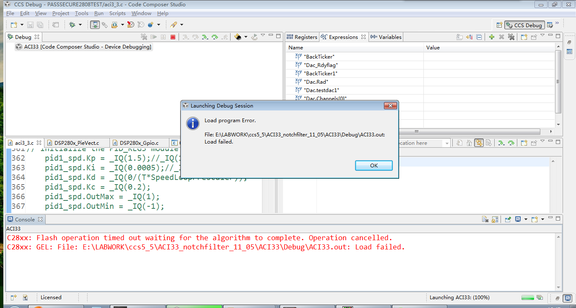
Task: Open the Edit menu
Action: click(x=25, y=13)
